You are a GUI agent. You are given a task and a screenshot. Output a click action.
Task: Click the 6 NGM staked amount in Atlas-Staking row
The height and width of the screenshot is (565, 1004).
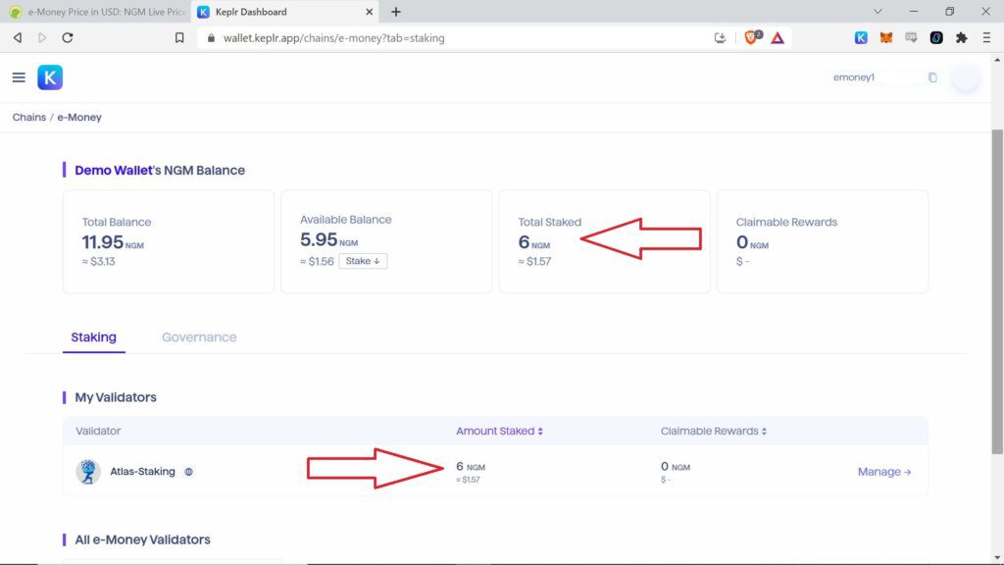(471, 466)
